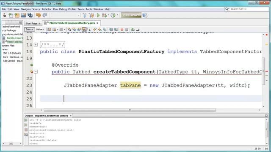Click the Debug Project icon
The height and width of the screenshot is (152, 271).
point(105,15)
